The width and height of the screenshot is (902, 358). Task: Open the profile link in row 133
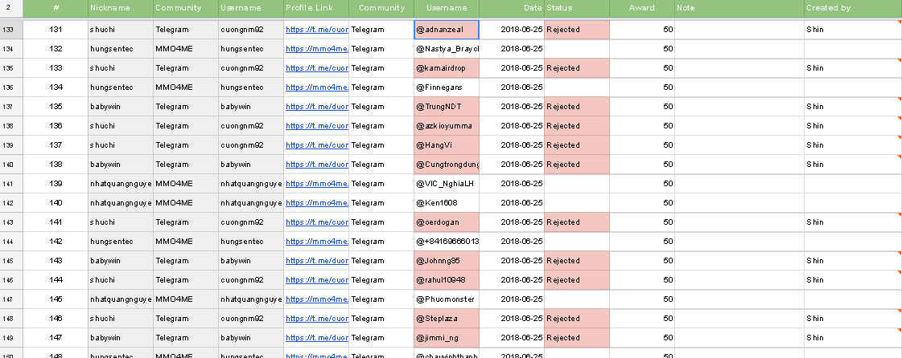(317, 30)
